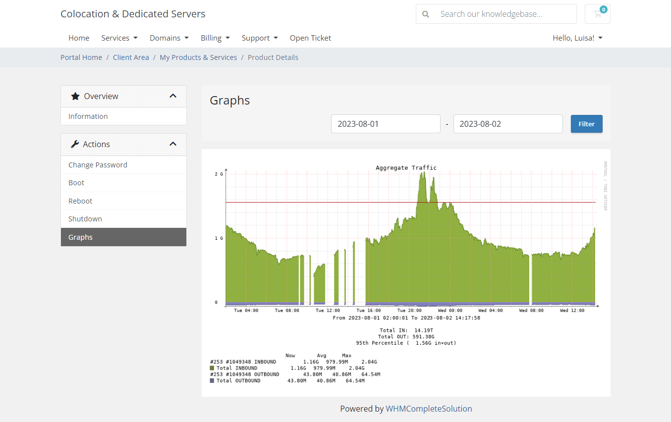
Task: Open the Hello, Luisa! account dropdown
Action: pyautogui.click(x=577, y=38)
